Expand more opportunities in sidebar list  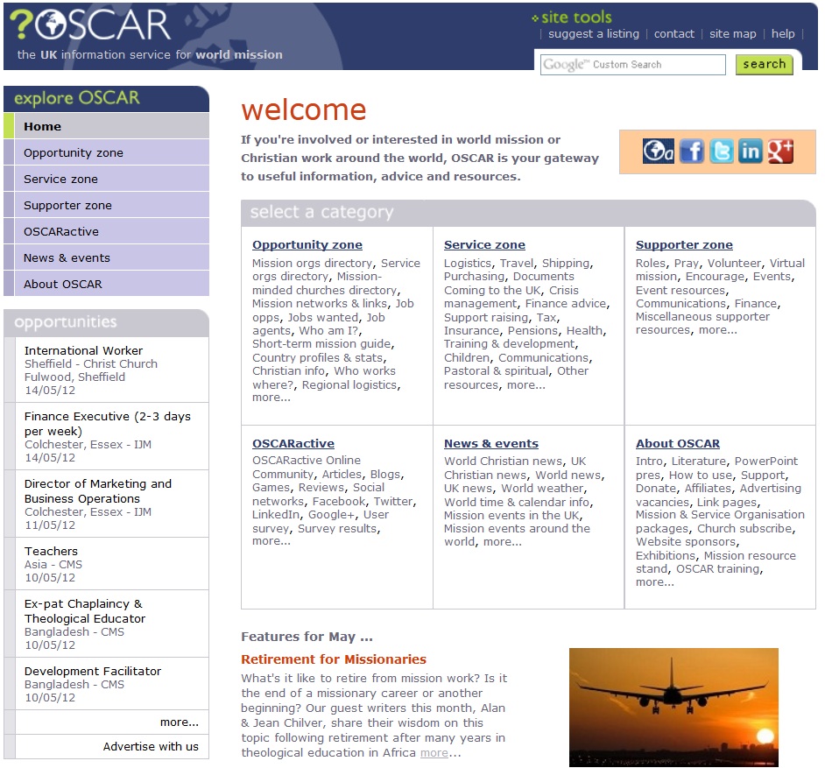[x=180, y=722]
